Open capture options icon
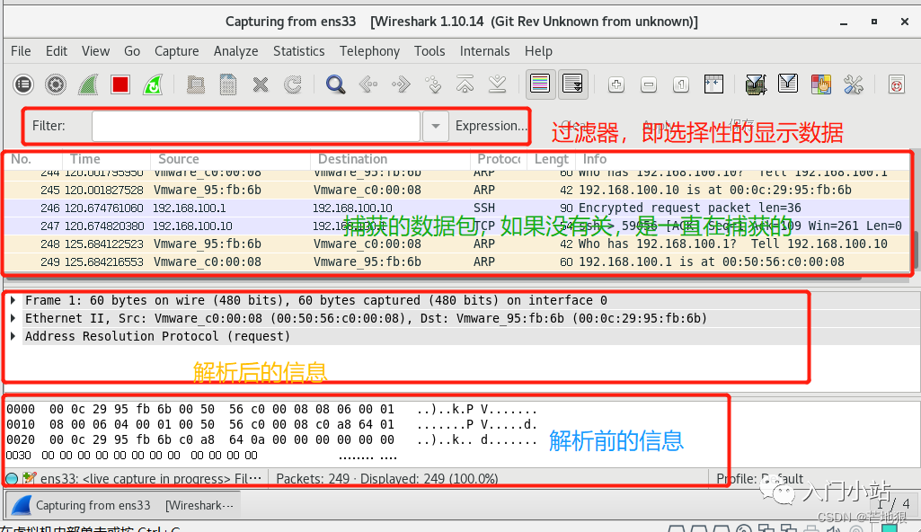Screen dimensions: 921x532 (x=56, y=85)
